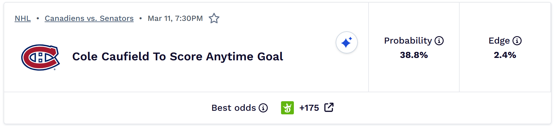Open the external link icon beside +175
This screenshot has width=554, height=126.
tap(329, 107)
